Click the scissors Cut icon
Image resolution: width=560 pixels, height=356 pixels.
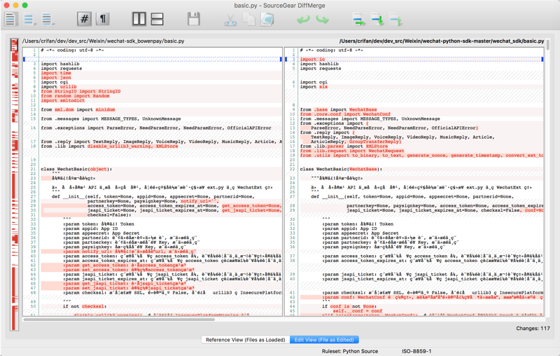230,20
